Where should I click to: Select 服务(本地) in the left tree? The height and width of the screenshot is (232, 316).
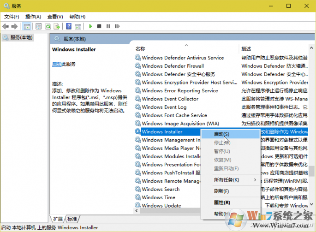(x=18, y=37)
